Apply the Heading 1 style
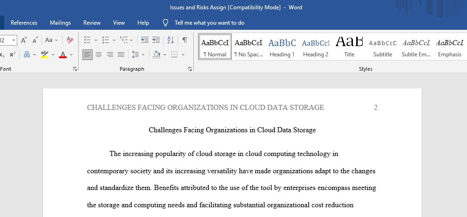 (282, 47)
